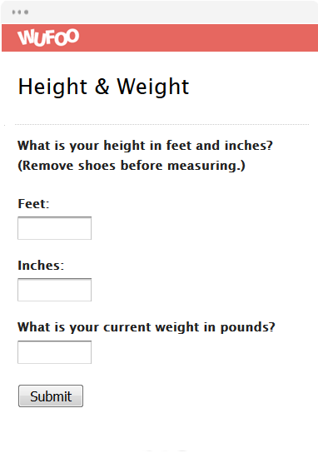This screenshot has width=318, height=458.
Task: Click the word Weight in the heading
Action: pos(153,87)
